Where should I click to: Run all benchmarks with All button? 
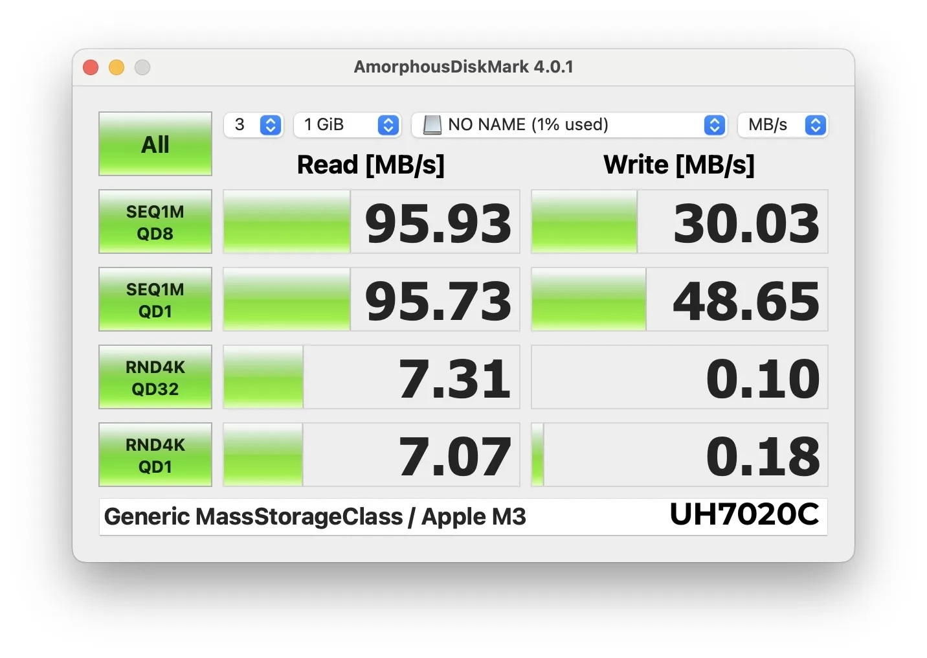tap(155, 144)
